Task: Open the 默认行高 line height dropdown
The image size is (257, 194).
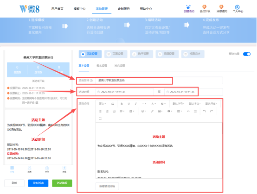Action: pyautogui.click(x=211, y=104)
